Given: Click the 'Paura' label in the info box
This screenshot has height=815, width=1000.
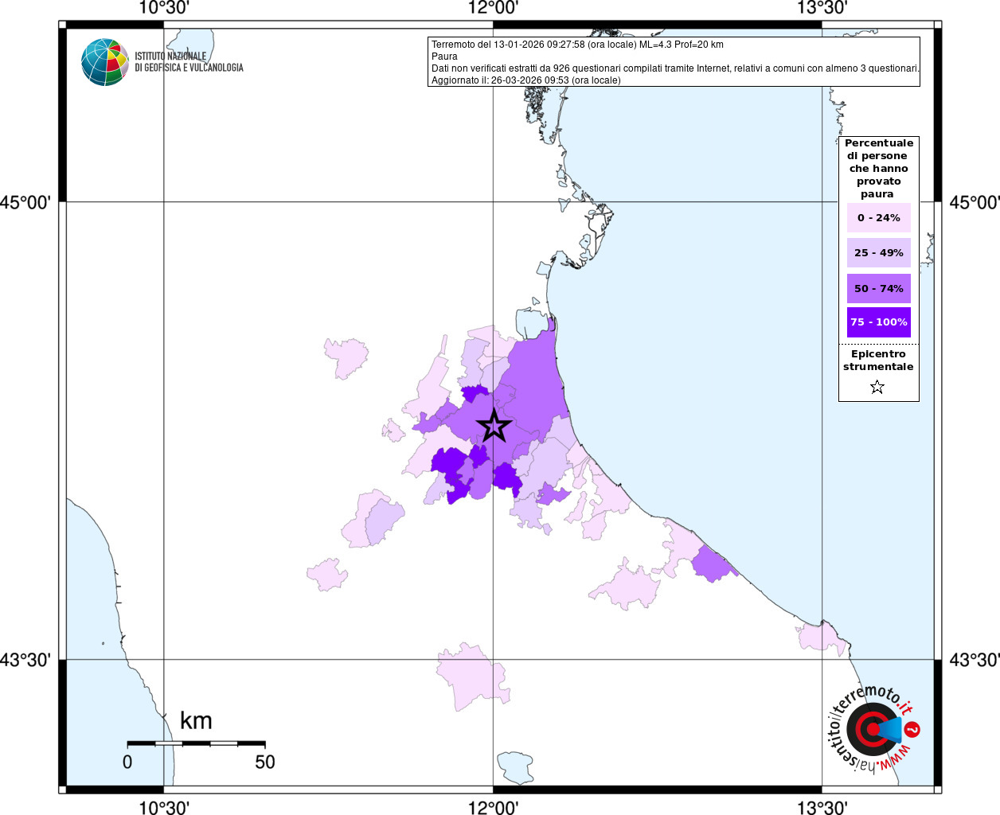Looking at the screenshot, I should tap(444, 57).
